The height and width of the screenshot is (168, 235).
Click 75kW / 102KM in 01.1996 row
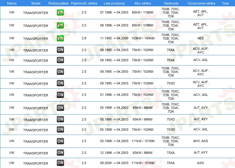pyautogui.click(x=142, y=95)
